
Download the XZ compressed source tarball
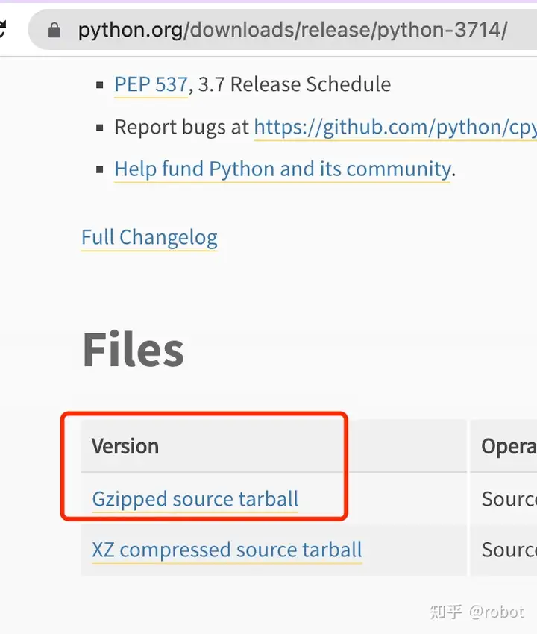point(227,550)
